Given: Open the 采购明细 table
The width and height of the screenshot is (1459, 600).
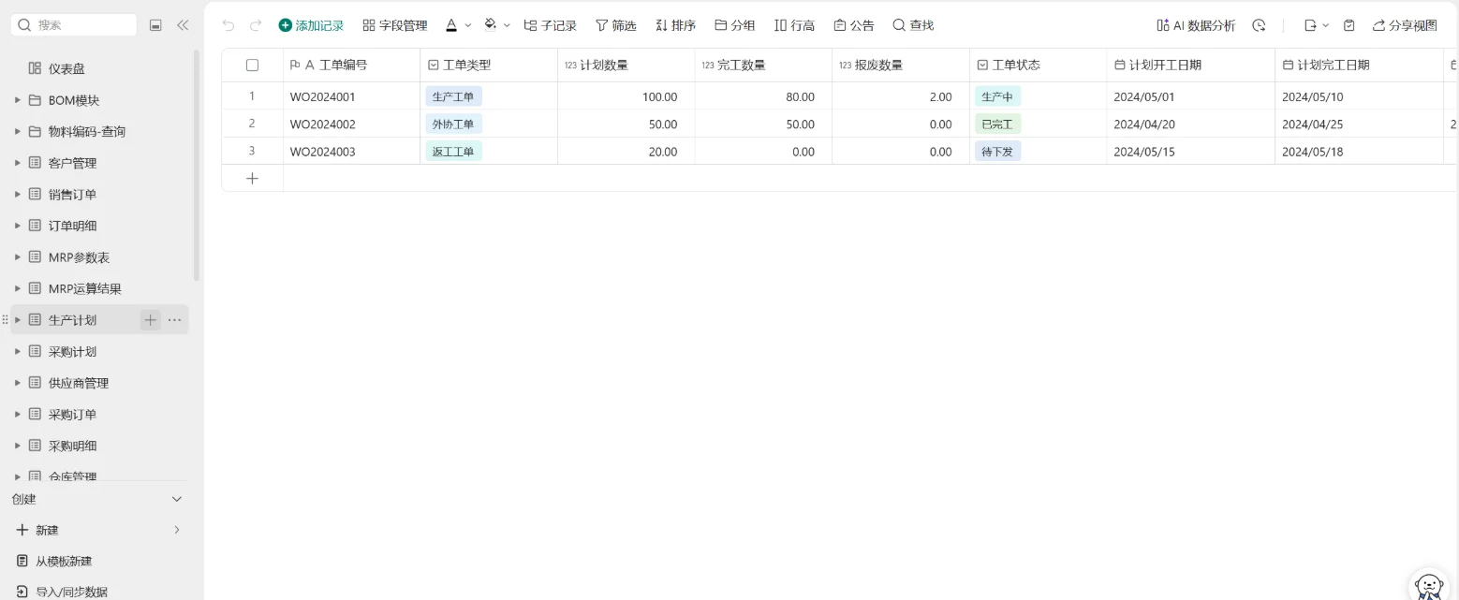Looking at the screenshot, I should coord(72,446).
